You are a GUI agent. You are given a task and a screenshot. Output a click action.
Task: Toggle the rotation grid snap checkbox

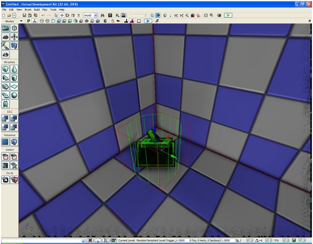(267, 240)
